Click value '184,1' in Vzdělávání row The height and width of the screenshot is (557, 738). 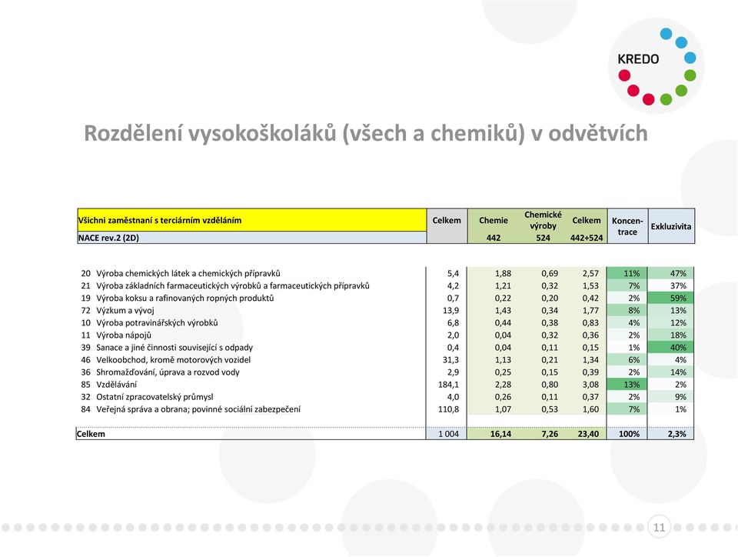click(x=448, y=384)
